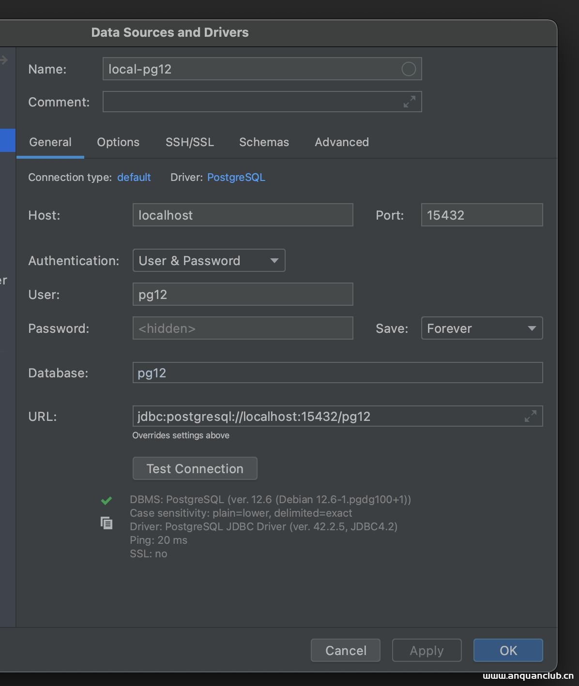The width and height of the screenshot is (579, 686).
Task: Click the green success checkmark icon
Action: click(x=107, y=500)
